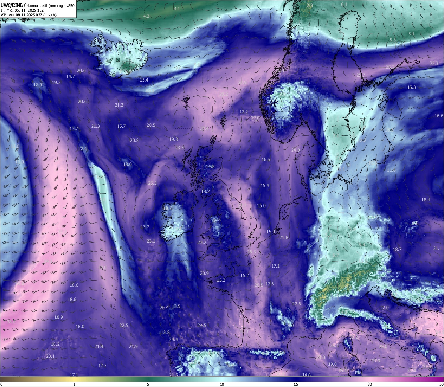
Task: Click the color scale label '10'
Action: (222, 384)
